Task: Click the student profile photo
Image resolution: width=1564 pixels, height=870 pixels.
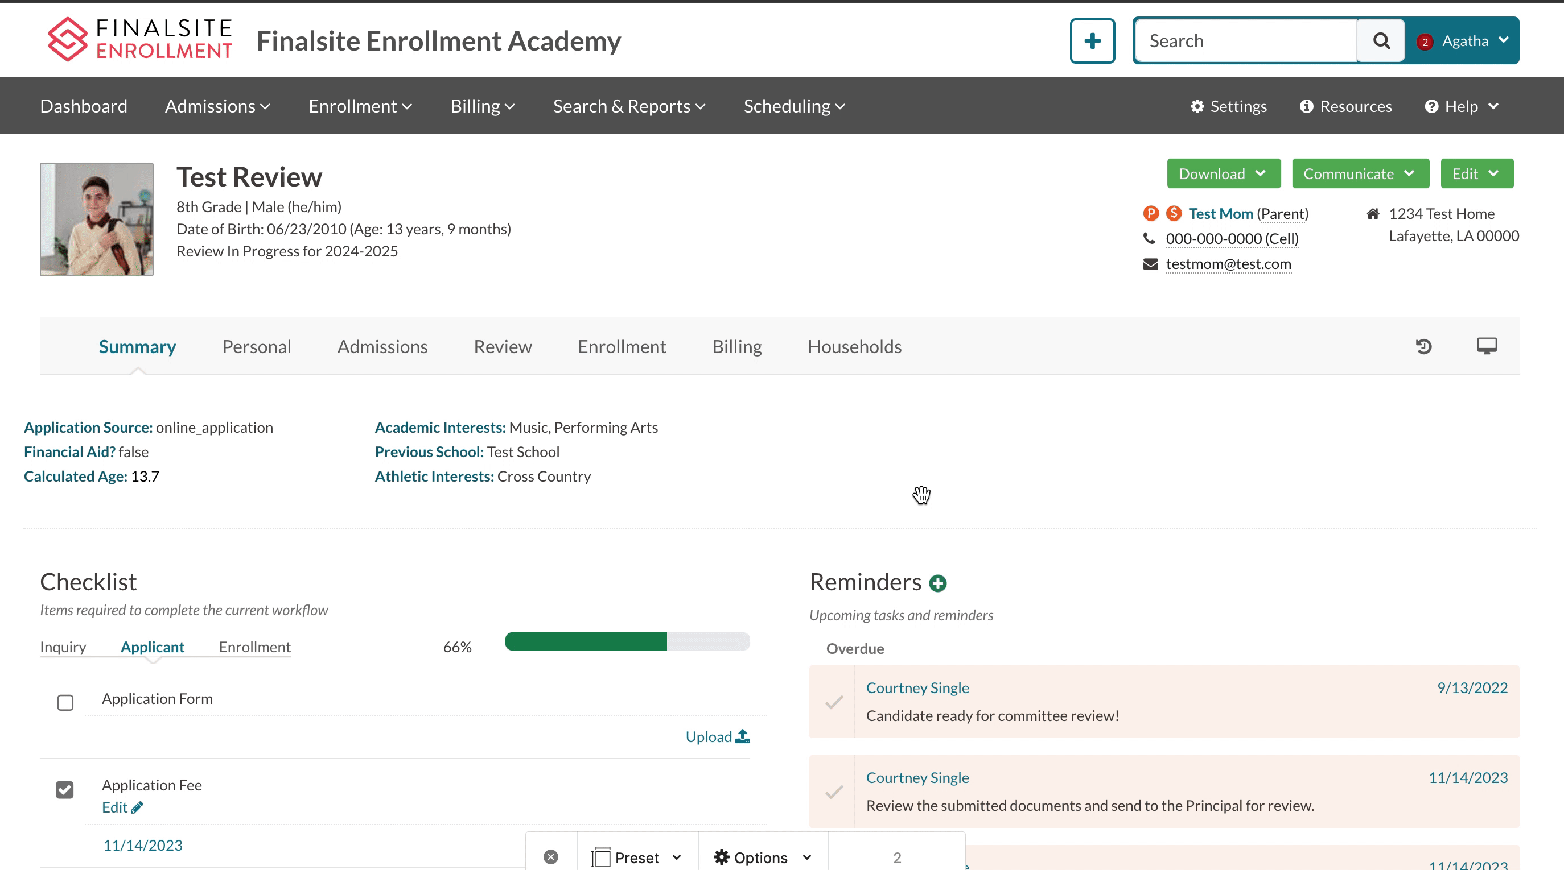Action: click(x=97, y=219)
